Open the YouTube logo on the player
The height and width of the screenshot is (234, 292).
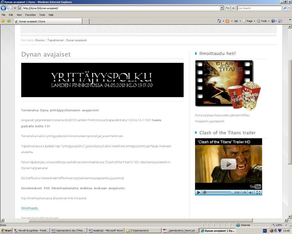(255, 186)
